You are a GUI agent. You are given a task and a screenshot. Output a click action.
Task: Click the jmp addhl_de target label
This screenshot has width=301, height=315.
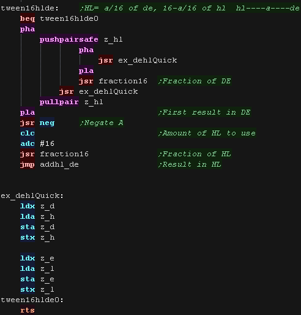(x=59, y=164)
